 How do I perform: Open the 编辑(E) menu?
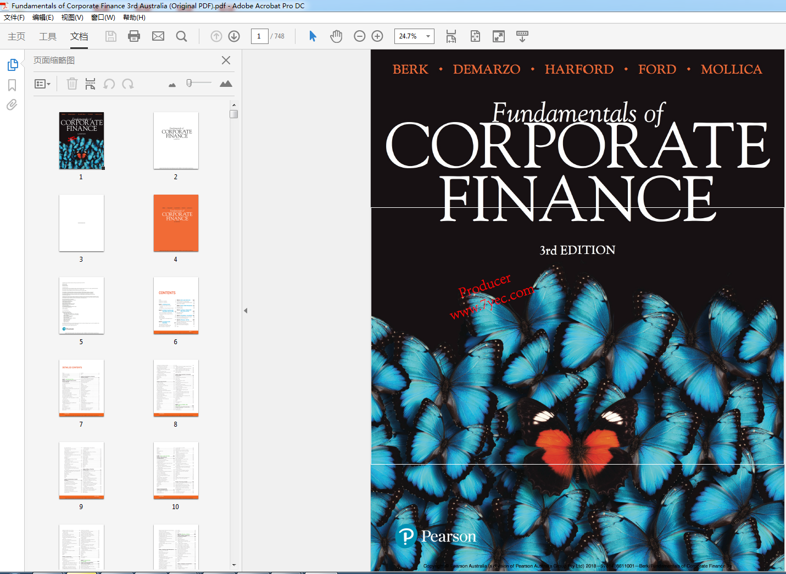coord(43,18)
